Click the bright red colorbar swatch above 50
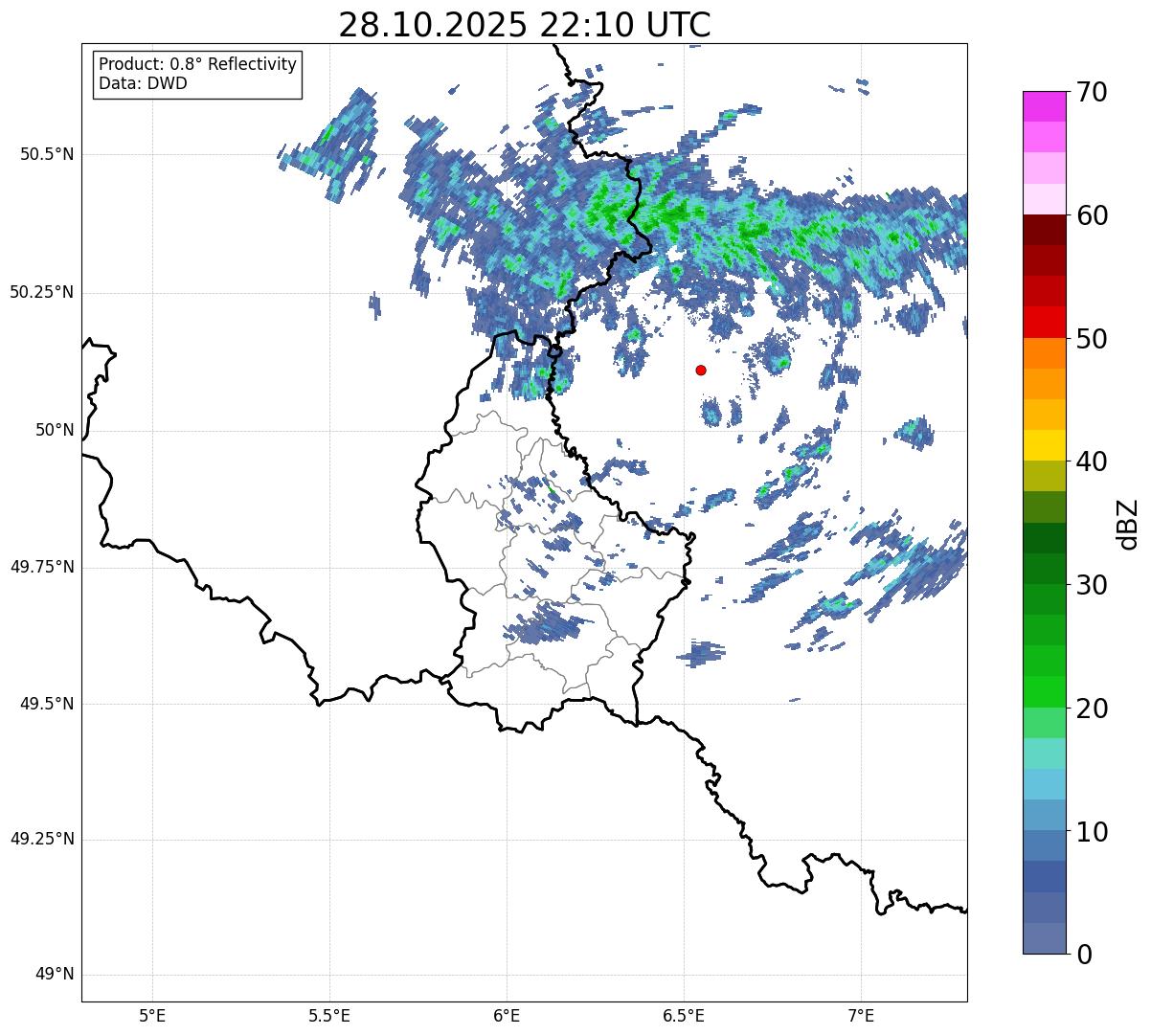Screen dimensions: 1151x1035 [x=1044, y=323]
